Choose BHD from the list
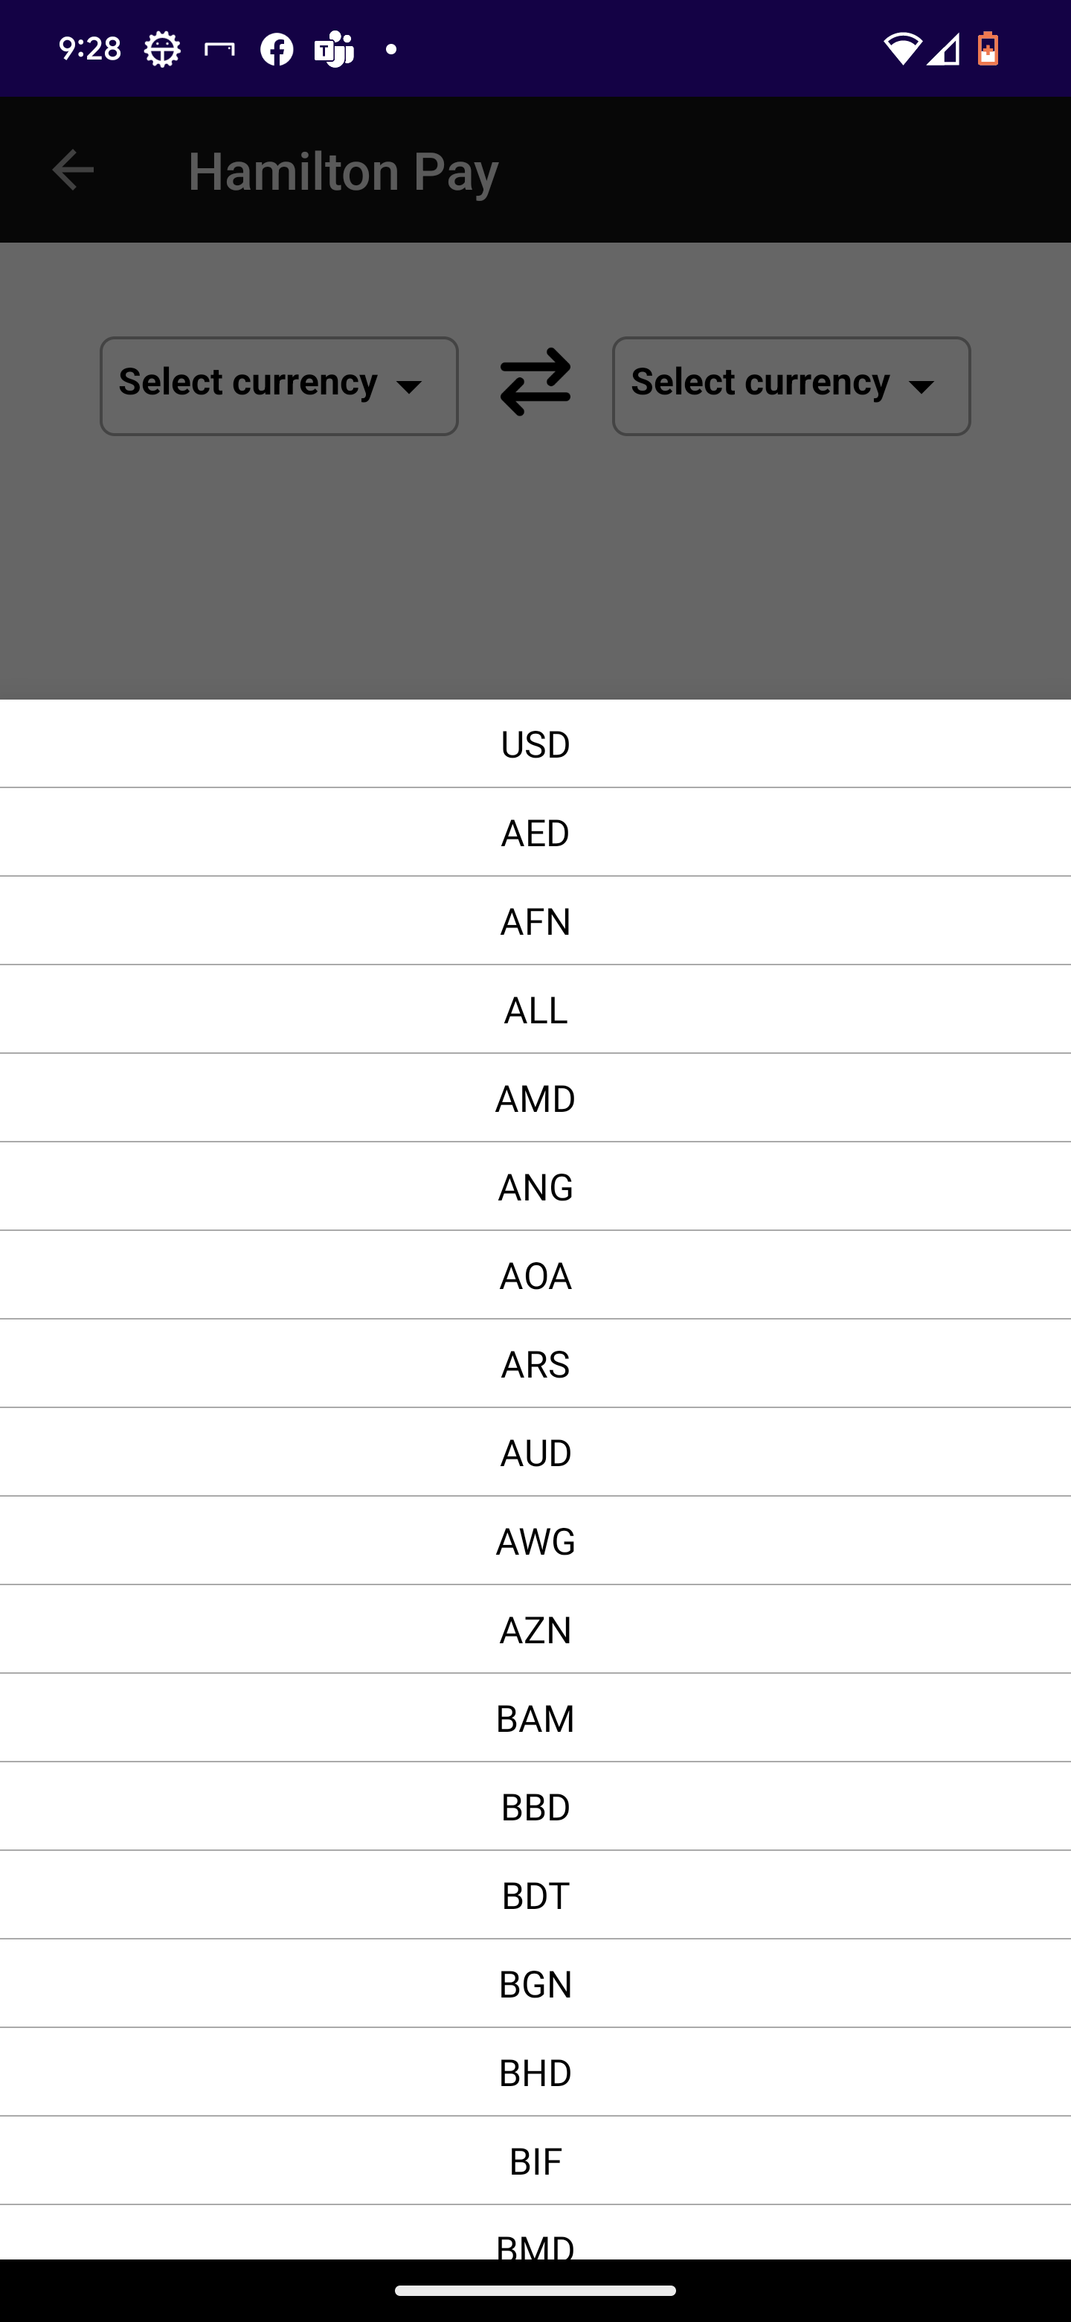1071x2322 pixels. pos(535,2073)
